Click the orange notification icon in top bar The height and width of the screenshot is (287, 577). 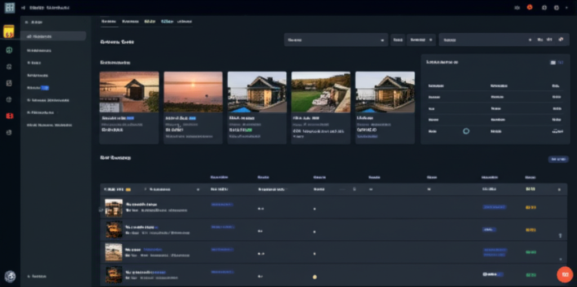coord(530,7)
